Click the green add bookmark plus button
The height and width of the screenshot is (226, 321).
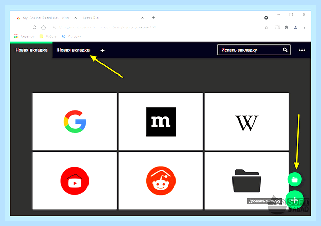pos(295,200)
